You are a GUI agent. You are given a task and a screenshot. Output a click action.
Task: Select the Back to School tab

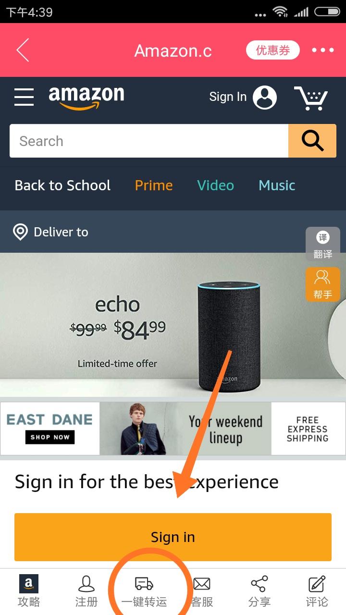click(62, 185)
